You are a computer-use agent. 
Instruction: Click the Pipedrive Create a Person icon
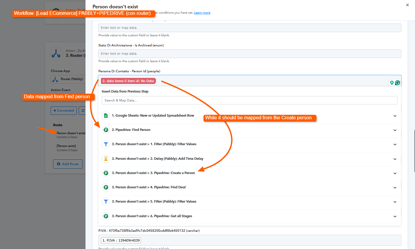click(106, 173)
